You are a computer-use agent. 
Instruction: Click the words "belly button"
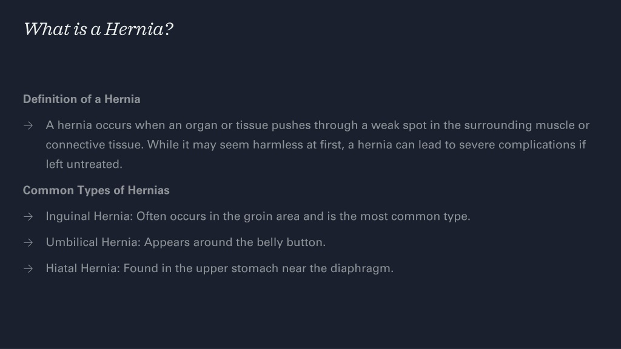290,242
